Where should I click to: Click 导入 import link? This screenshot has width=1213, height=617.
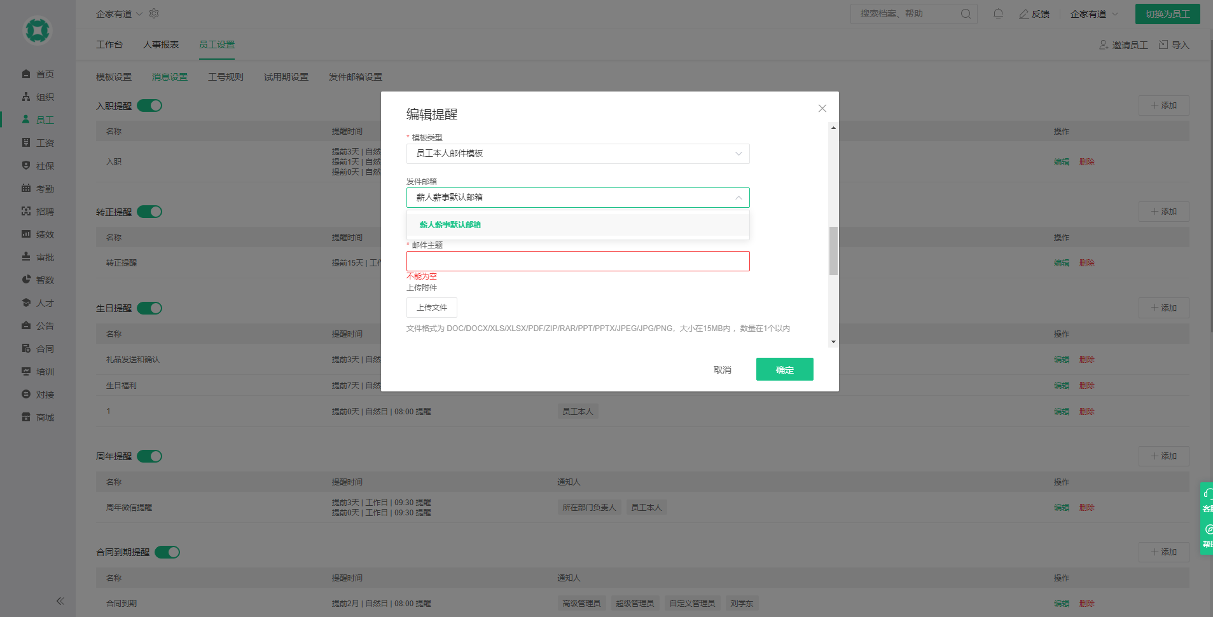(x=1174, y=45)
